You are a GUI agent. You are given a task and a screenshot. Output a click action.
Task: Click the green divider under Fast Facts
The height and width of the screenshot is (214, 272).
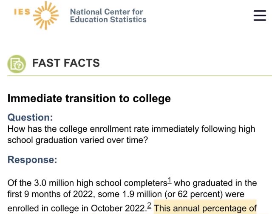[x=140, y=76]
